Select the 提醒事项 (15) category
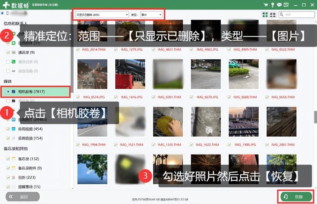 (x=29, y=187)
